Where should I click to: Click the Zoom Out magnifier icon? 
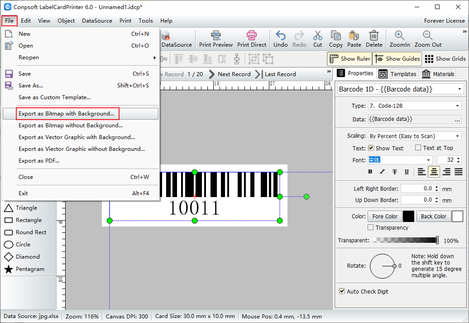428,36
